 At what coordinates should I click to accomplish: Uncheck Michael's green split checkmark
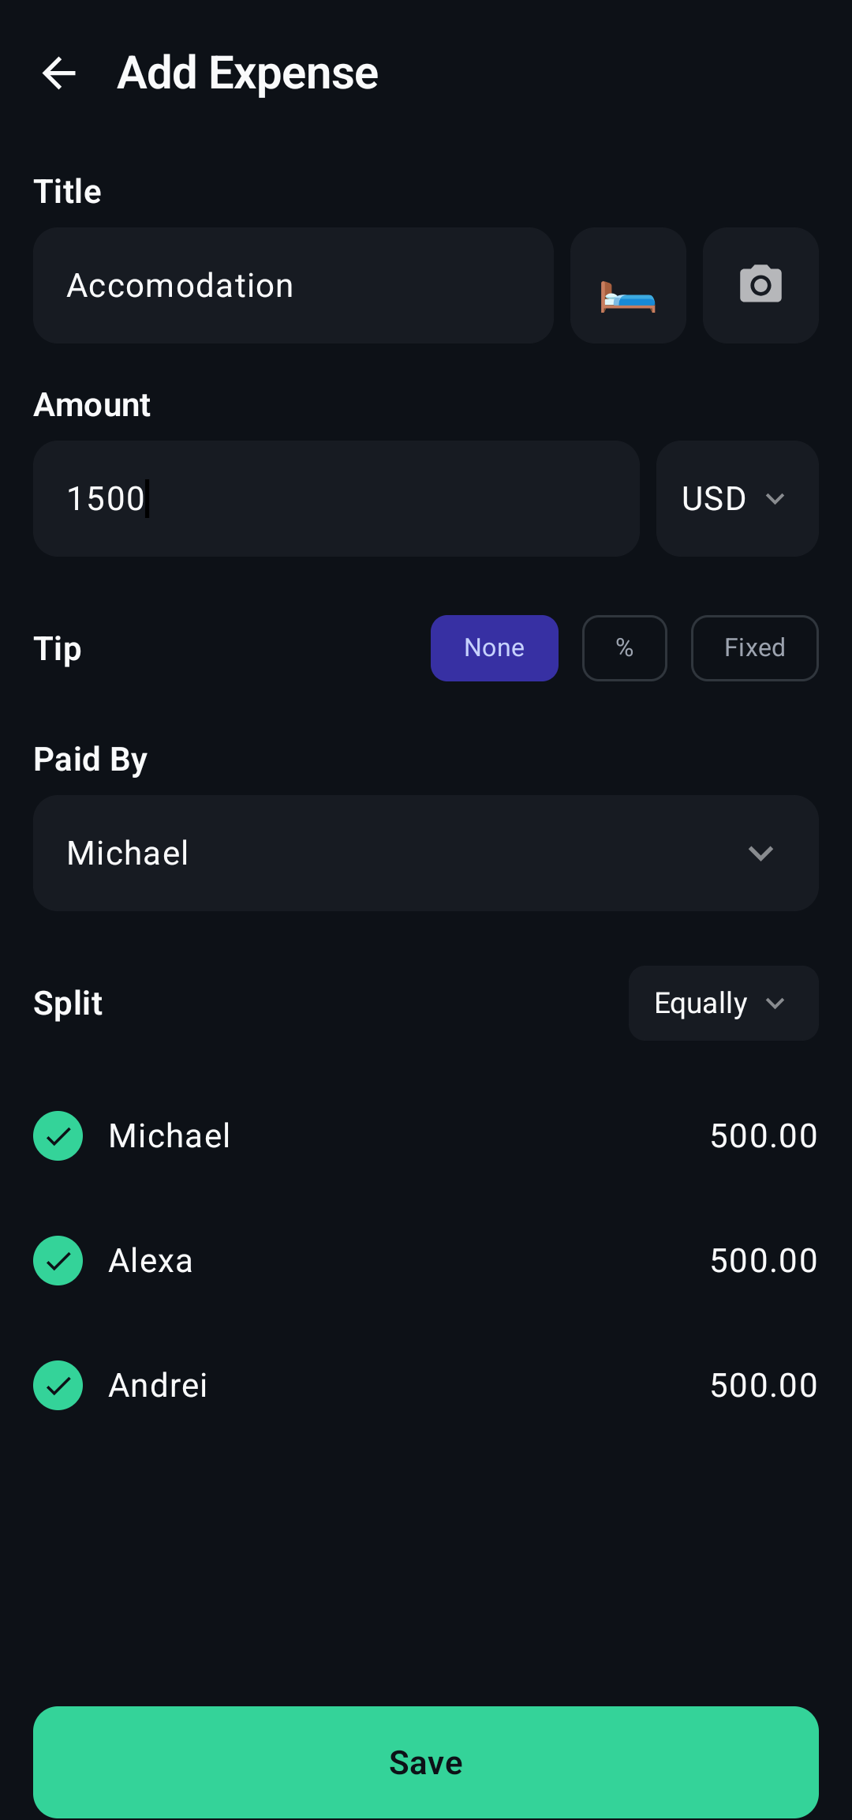[58, 1135]
